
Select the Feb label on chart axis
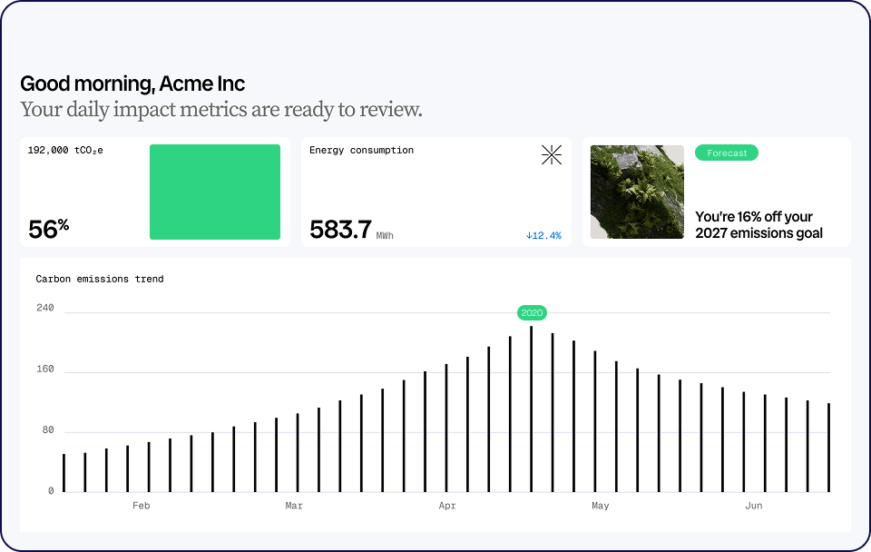pos(141,506)
